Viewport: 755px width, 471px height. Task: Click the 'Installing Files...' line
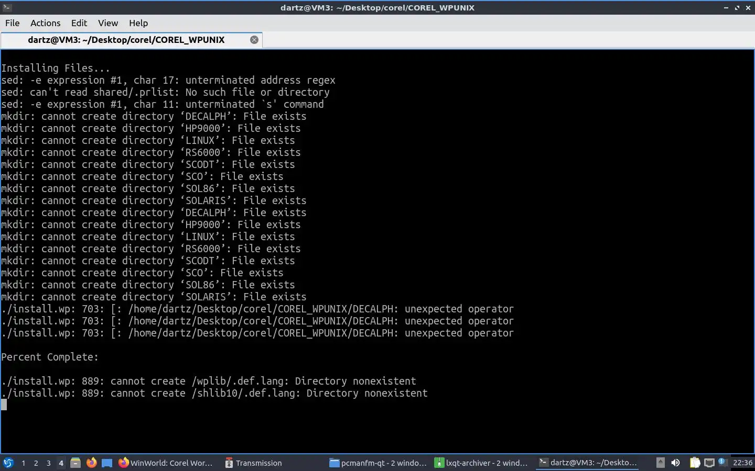coord(56,68)
